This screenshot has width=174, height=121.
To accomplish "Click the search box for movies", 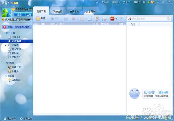I will point(149,18).
